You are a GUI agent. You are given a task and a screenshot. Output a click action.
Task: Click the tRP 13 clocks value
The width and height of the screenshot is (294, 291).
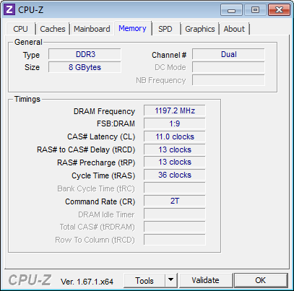175,162
